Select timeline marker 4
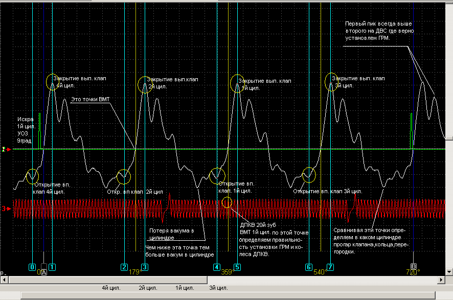453x300 pixels. 217,267
